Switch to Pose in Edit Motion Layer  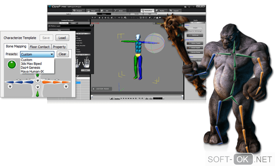(59, 30)
